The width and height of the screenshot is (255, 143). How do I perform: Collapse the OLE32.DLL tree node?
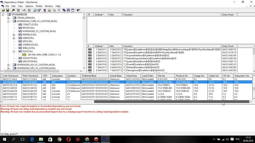(x=14, y=51)
